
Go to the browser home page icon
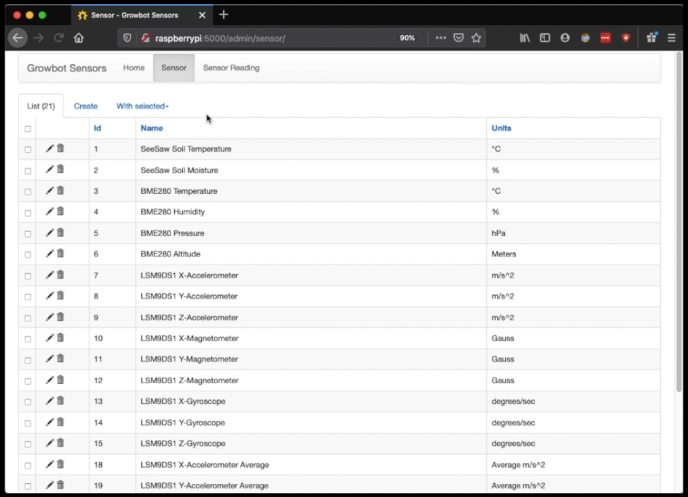[79, 38]
